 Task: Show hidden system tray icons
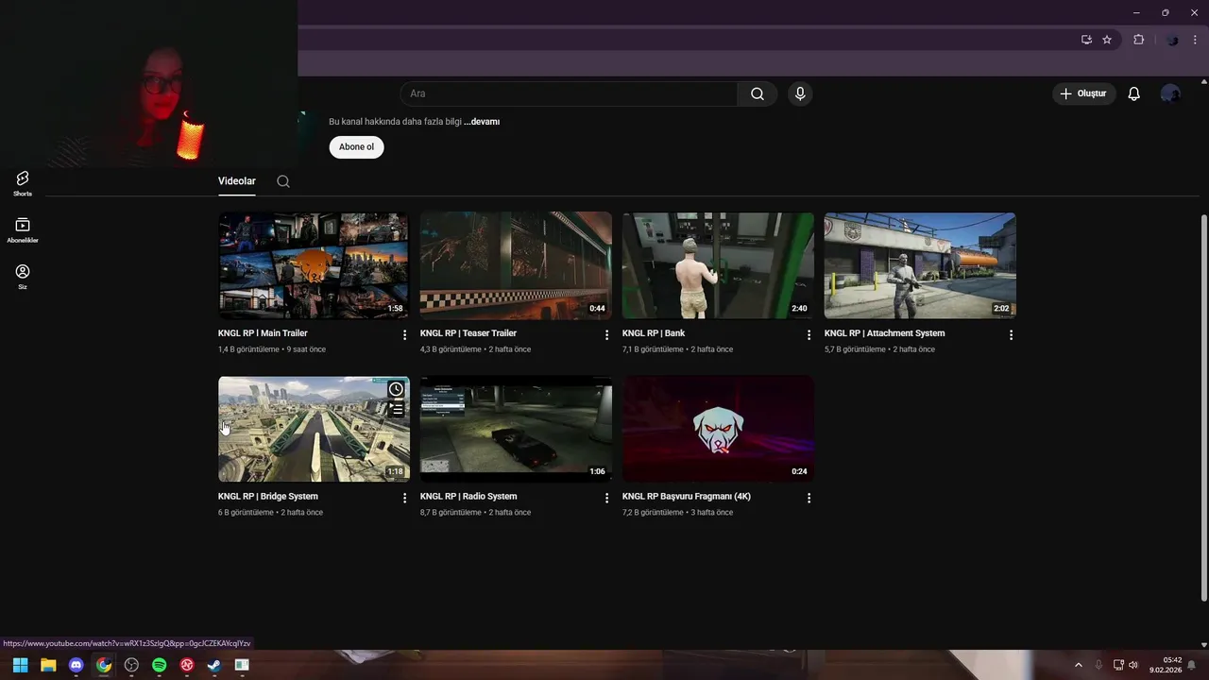1079,665
